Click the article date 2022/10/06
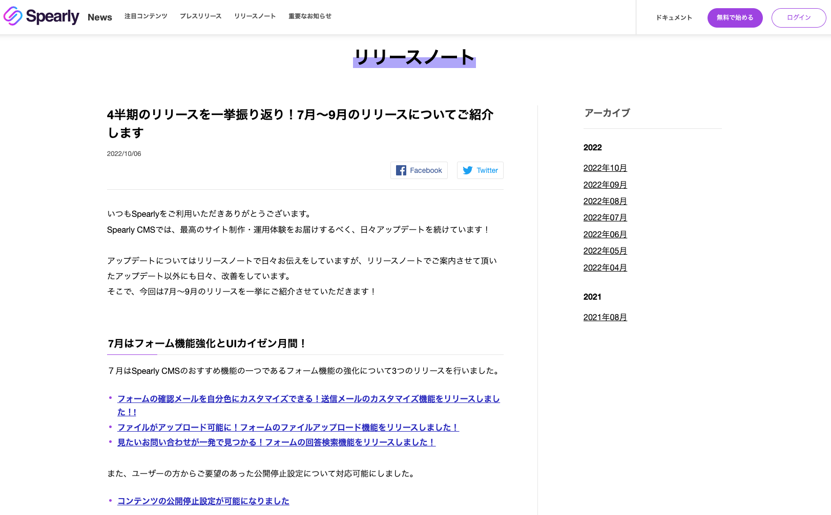 (x=124, y=154)
